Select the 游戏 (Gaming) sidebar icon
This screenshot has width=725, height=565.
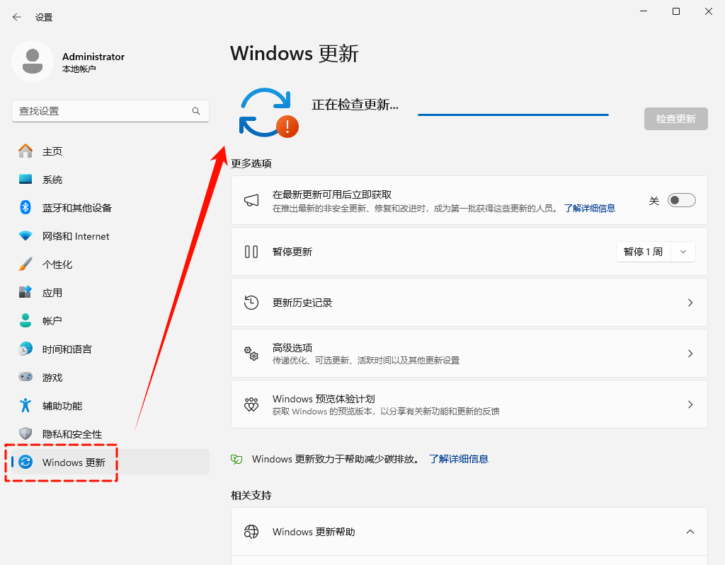click(26, 377)
